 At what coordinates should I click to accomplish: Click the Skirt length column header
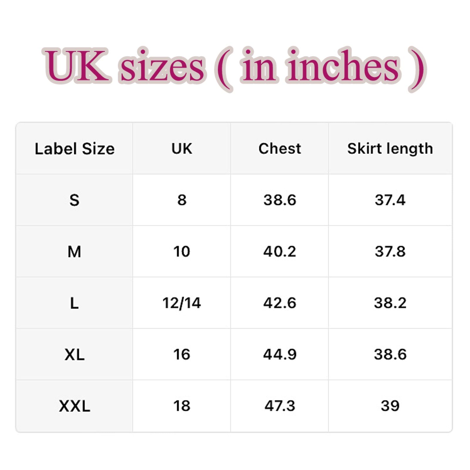pyautogui.click(x=390, y=149)
